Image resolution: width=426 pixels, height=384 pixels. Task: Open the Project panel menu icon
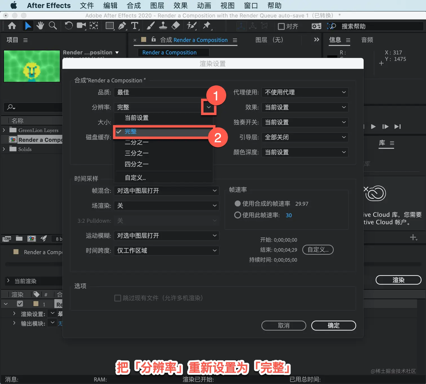[x=25, y=40]
